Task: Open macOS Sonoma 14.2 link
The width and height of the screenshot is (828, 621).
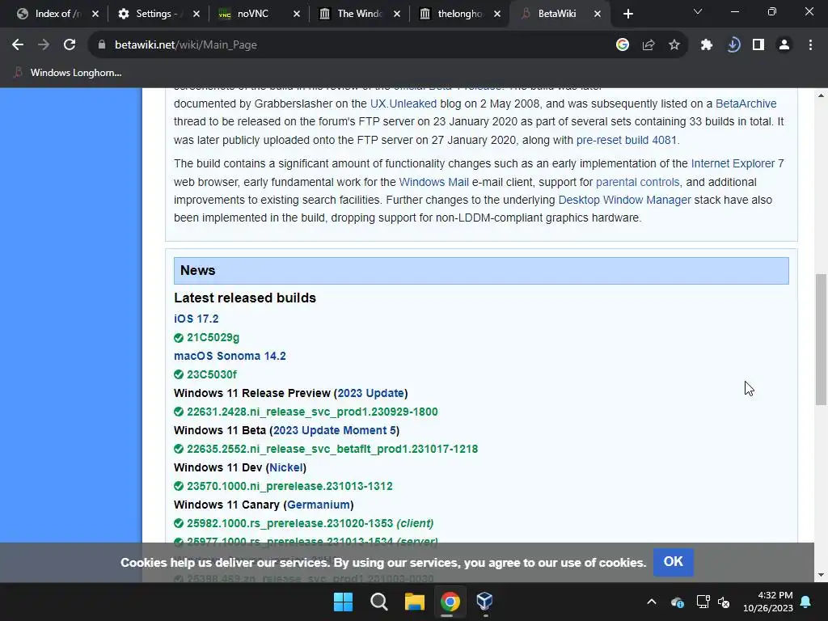Action: tap(230, 356)
